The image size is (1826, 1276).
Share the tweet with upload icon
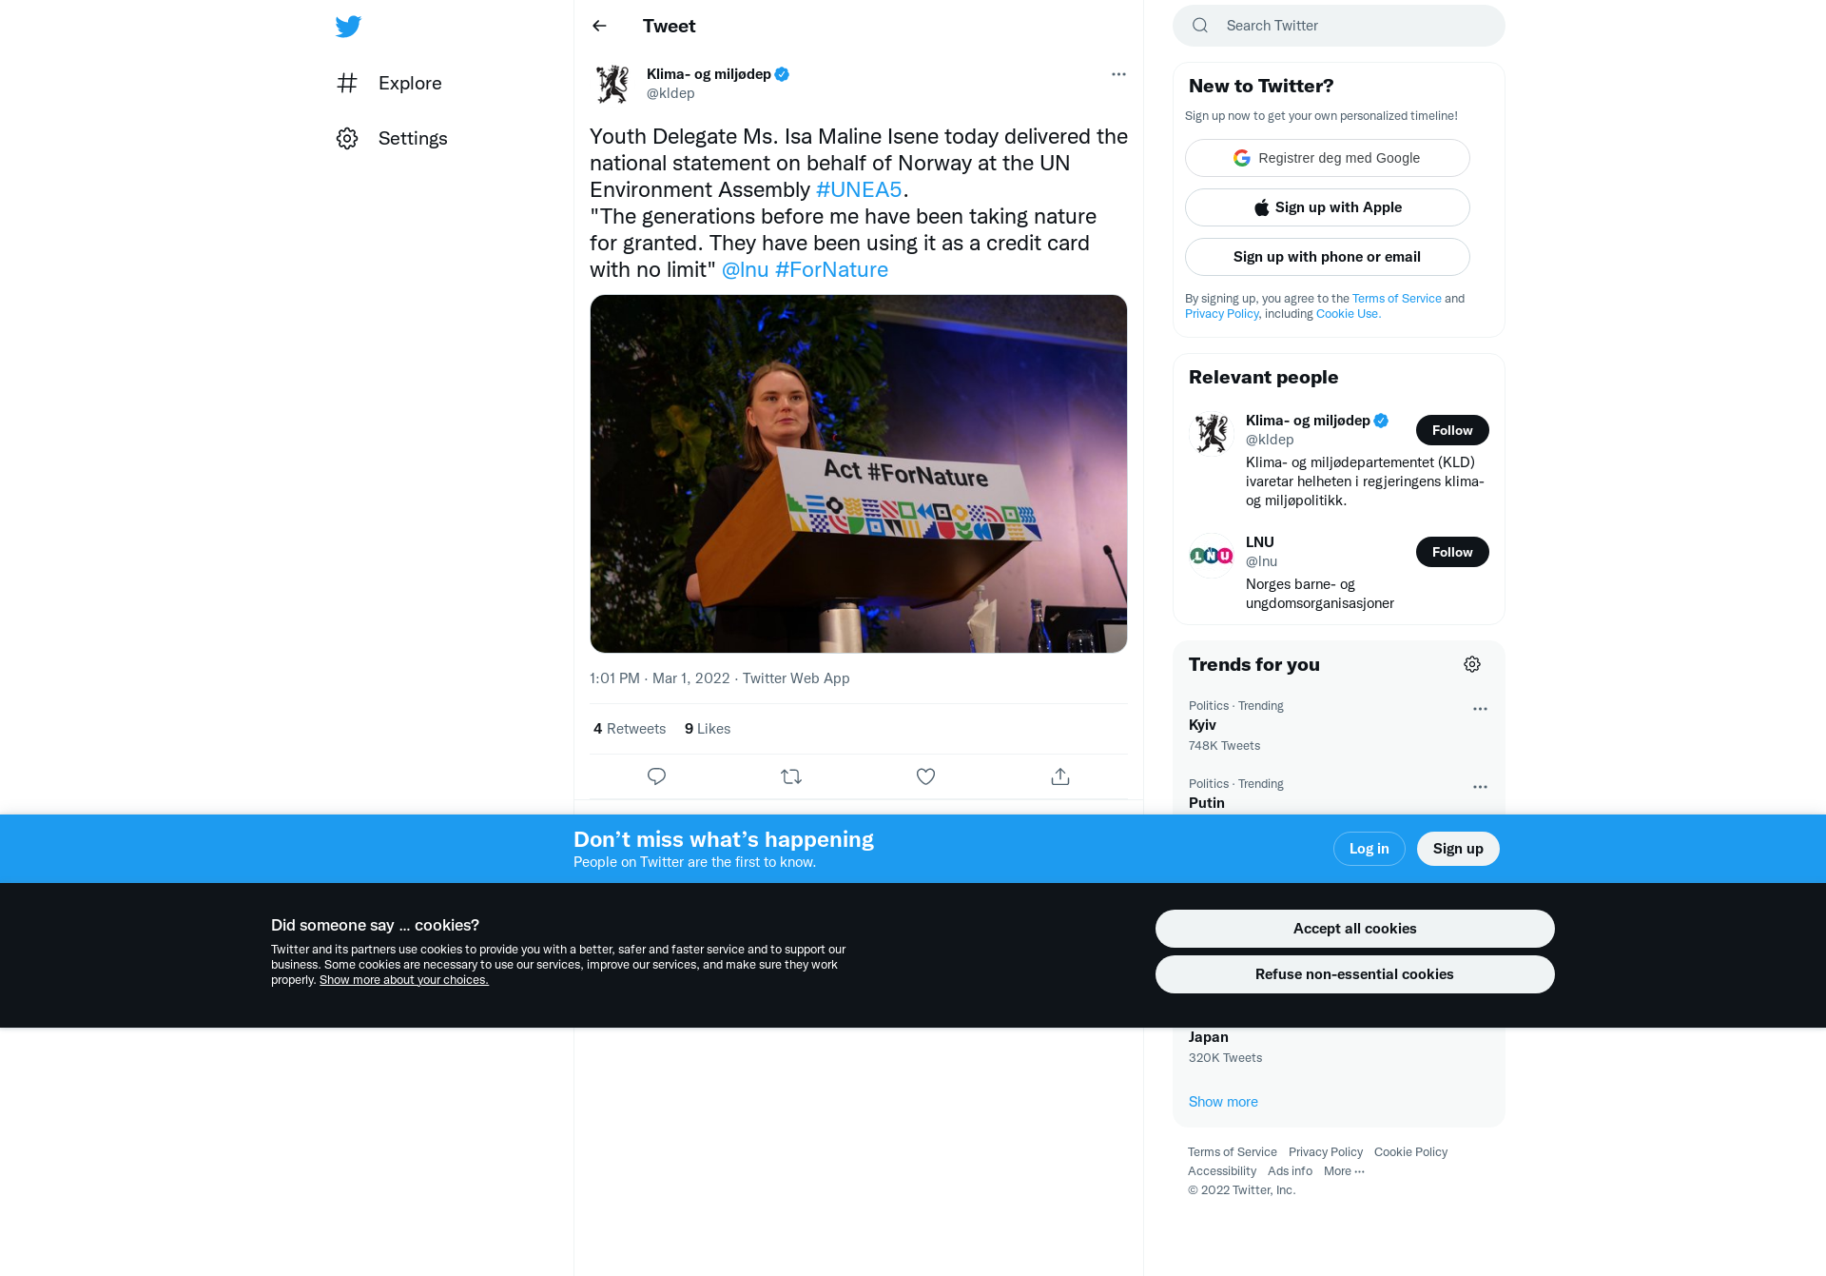click(x=1060, y=776)
